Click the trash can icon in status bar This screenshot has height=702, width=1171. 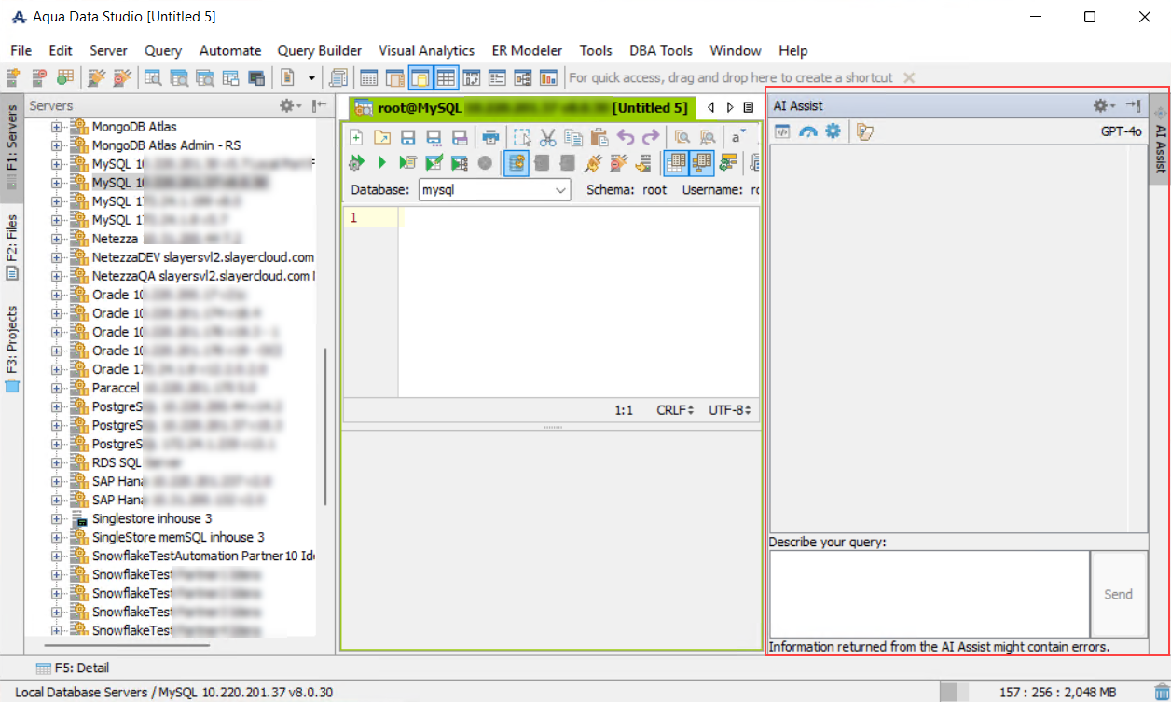click(x=1161, y=692)
